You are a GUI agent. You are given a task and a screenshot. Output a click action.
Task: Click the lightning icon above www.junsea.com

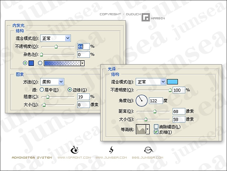point(111,150)
